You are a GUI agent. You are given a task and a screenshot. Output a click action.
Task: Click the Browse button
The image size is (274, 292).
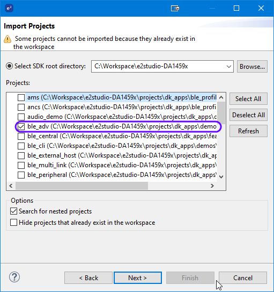[252, 67]
